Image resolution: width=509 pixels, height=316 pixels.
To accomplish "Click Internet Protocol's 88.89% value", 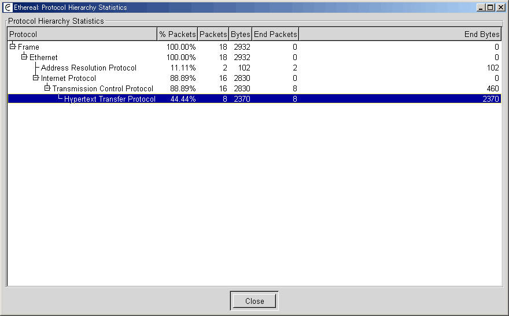I will coord(183,78).
